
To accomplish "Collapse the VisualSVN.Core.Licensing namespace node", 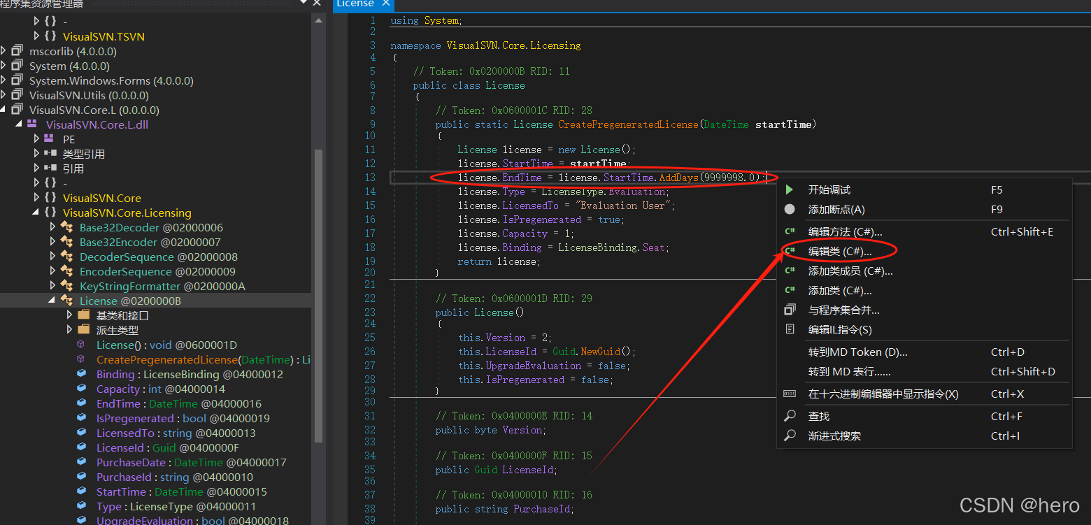I will point(36,213).
